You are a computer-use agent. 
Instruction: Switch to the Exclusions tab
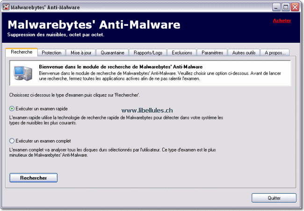(x=182, y=53)
